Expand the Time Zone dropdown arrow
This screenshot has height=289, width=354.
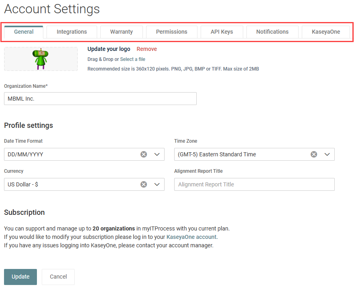327,154
